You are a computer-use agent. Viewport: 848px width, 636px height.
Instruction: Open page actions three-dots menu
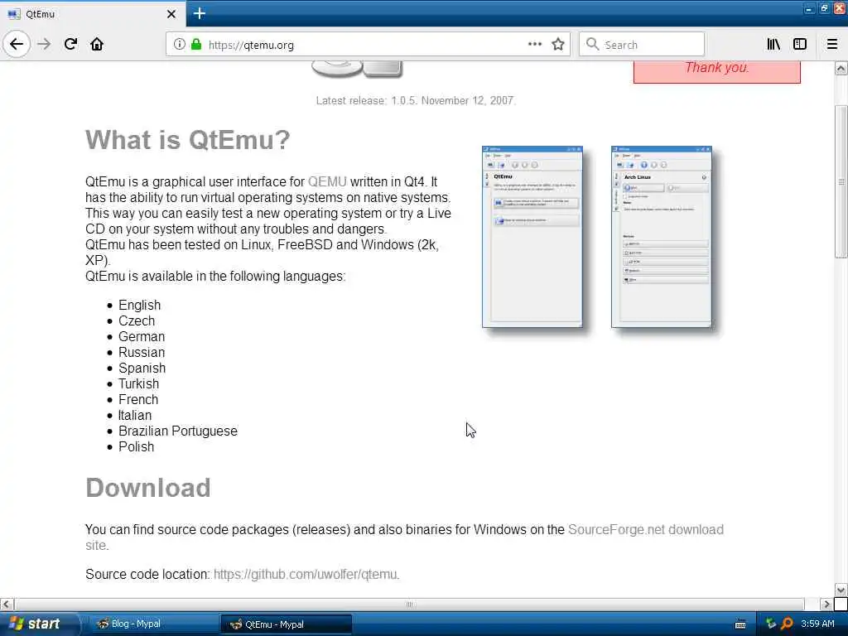(534, 45)
